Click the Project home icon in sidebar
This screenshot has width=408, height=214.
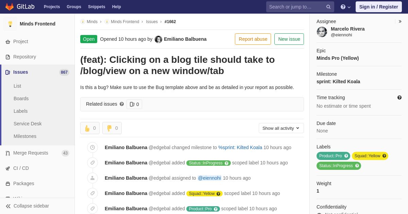point(8,42)
